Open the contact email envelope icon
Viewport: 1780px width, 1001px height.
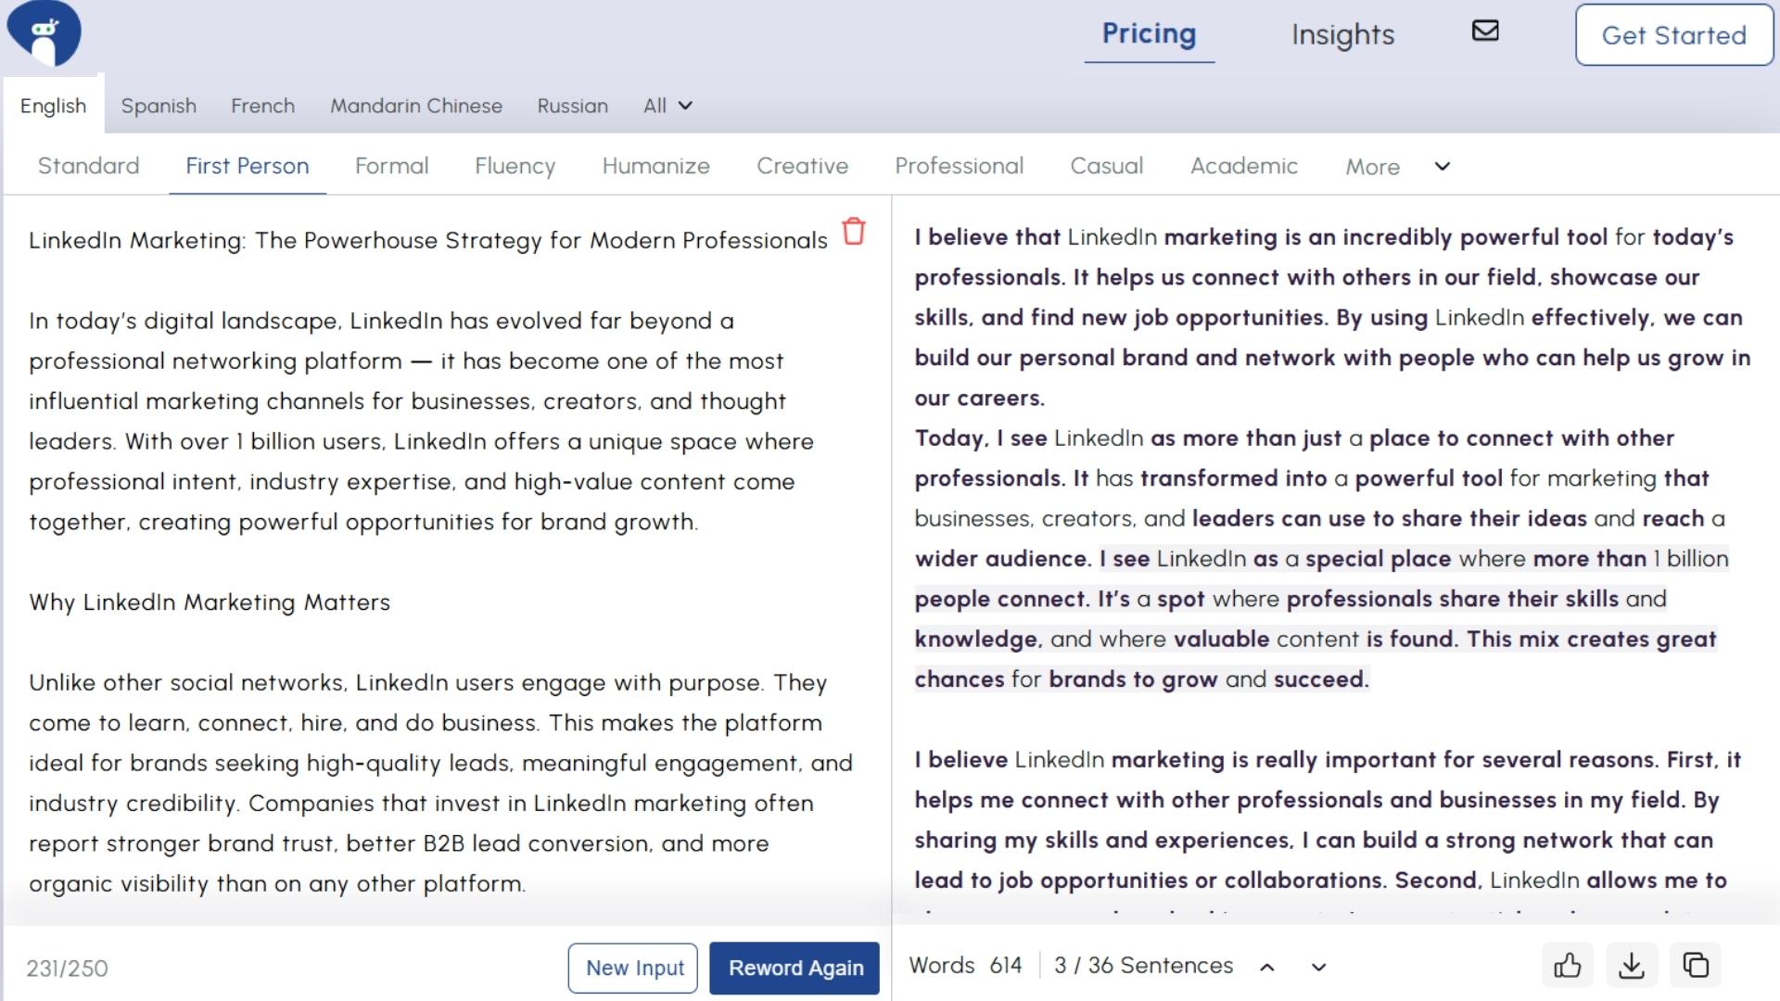click(1485, 31)
